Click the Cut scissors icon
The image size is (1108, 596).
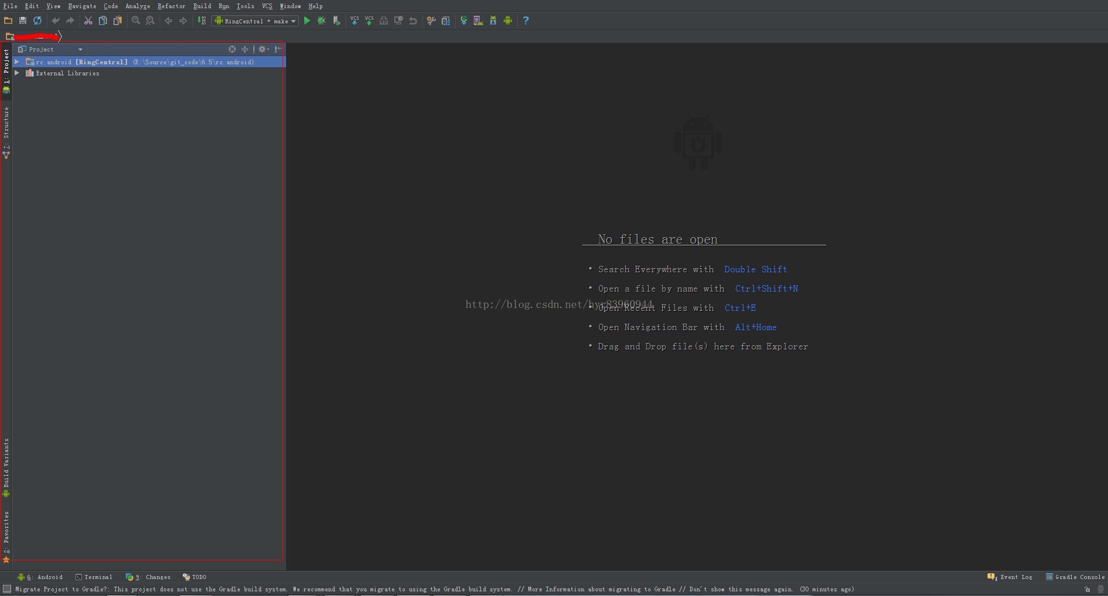click(x=88, y=20)
